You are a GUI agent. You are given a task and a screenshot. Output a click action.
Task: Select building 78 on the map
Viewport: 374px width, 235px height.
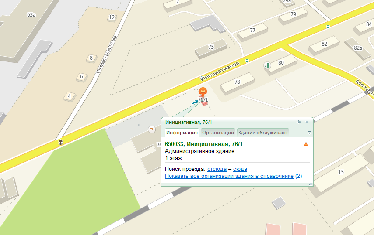tap(237, 83)
